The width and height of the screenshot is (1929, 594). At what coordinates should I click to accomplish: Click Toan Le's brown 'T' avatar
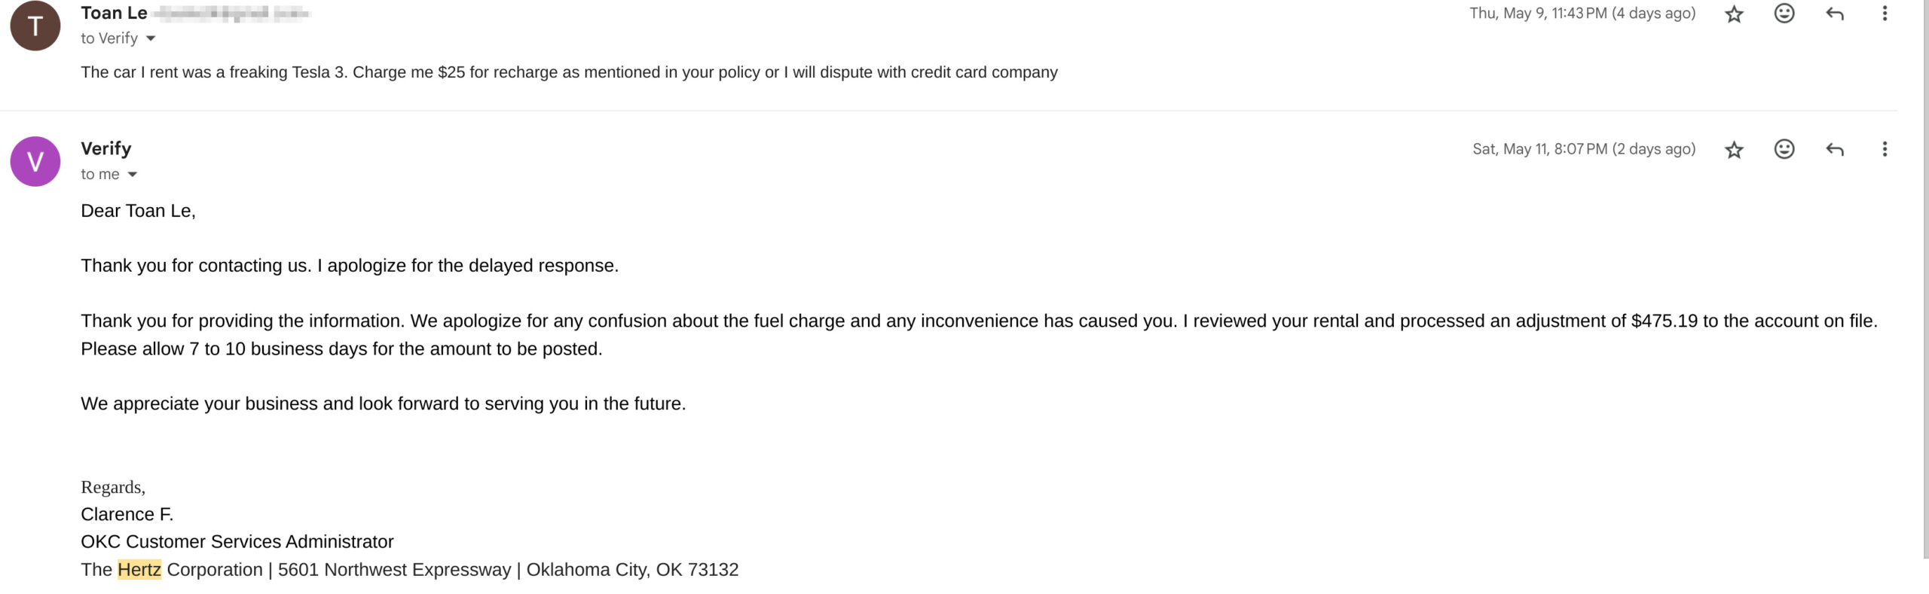click(x=35, y=26)
